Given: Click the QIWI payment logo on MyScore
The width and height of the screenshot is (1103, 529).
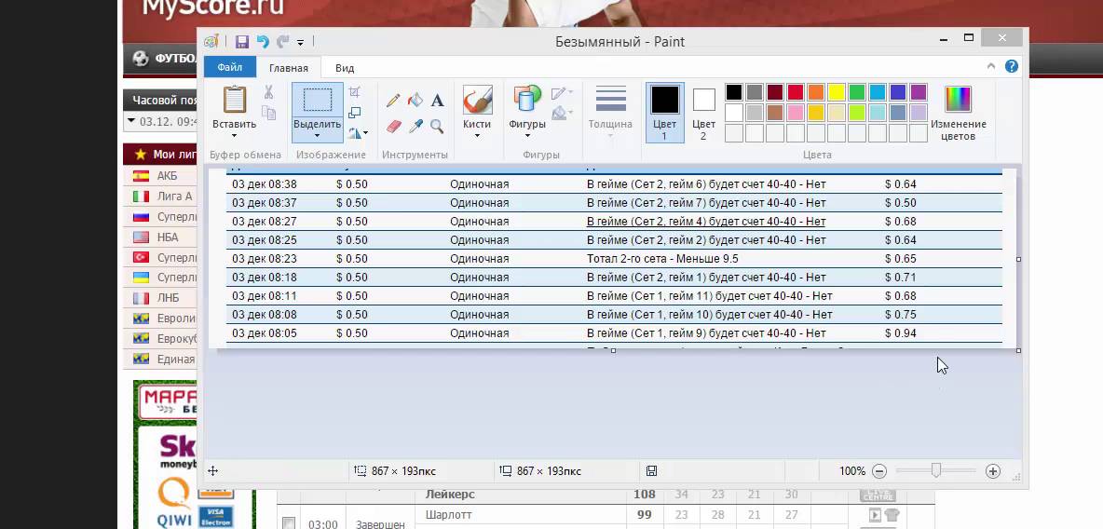Looking at the screenshot, I should click(173, 501).
